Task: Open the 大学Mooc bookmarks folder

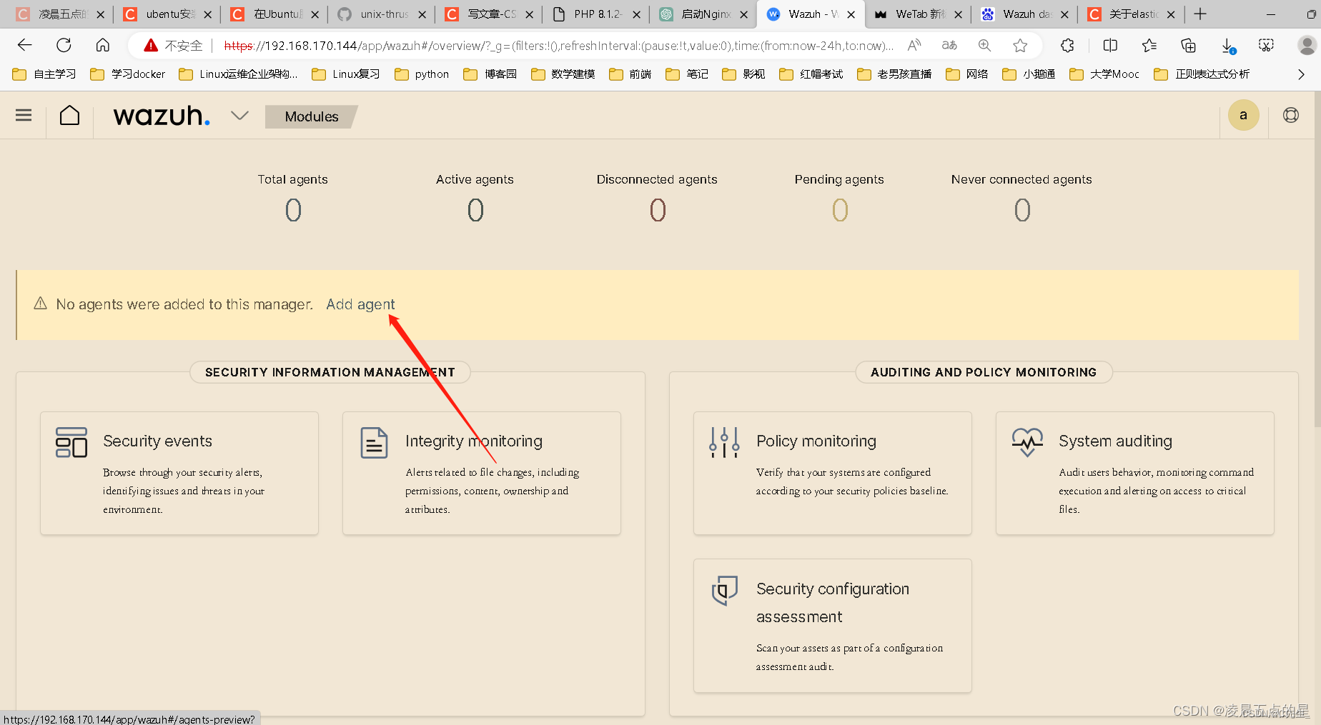Action: point(1104,74)
